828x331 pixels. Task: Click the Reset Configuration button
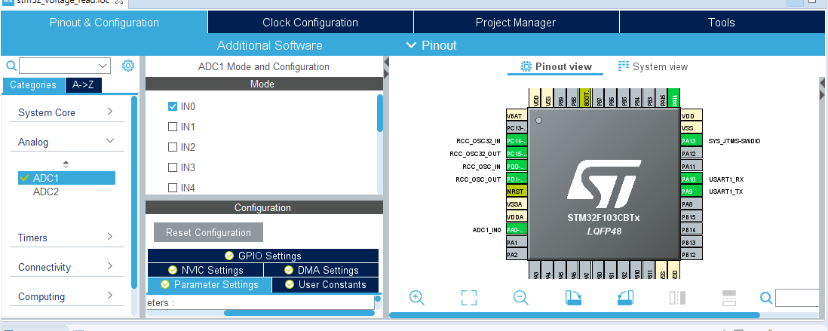pyautogui.click(x=209, y=232)
